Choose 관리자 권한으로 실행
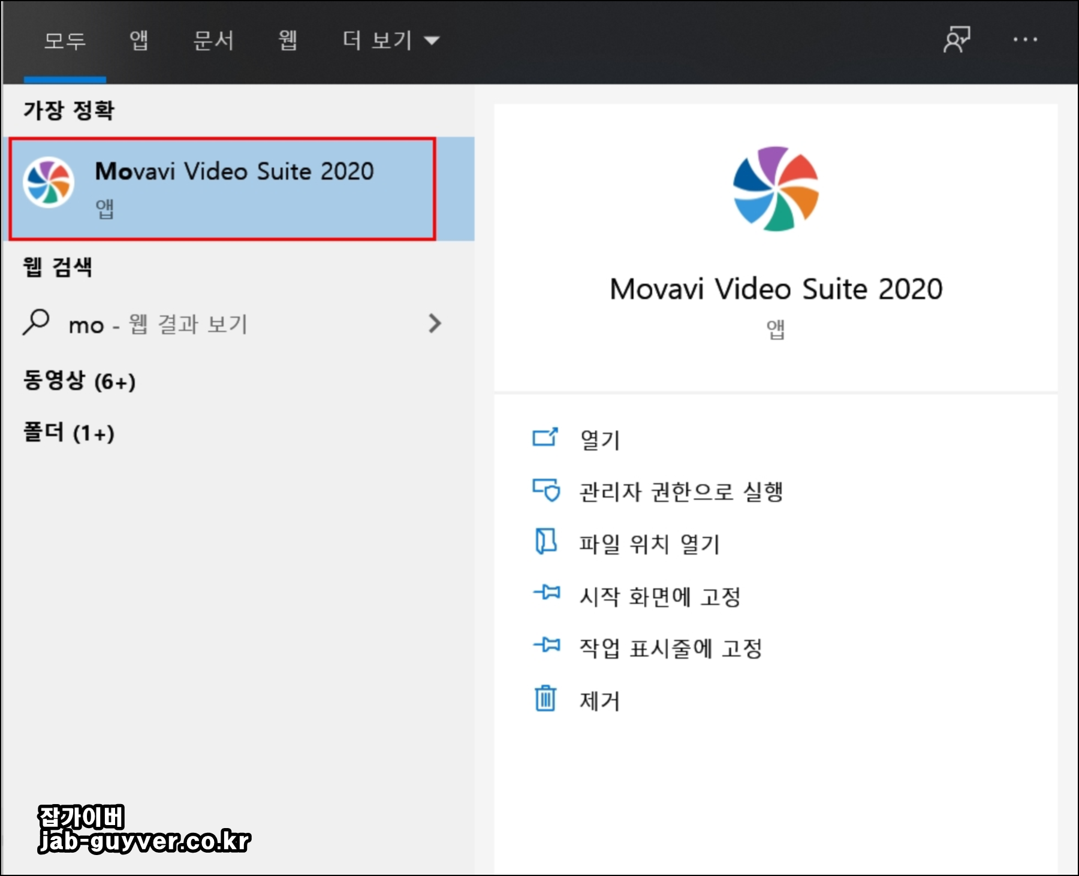The image size is (1079, 876). pyautogui.click(x=682, y=492)
